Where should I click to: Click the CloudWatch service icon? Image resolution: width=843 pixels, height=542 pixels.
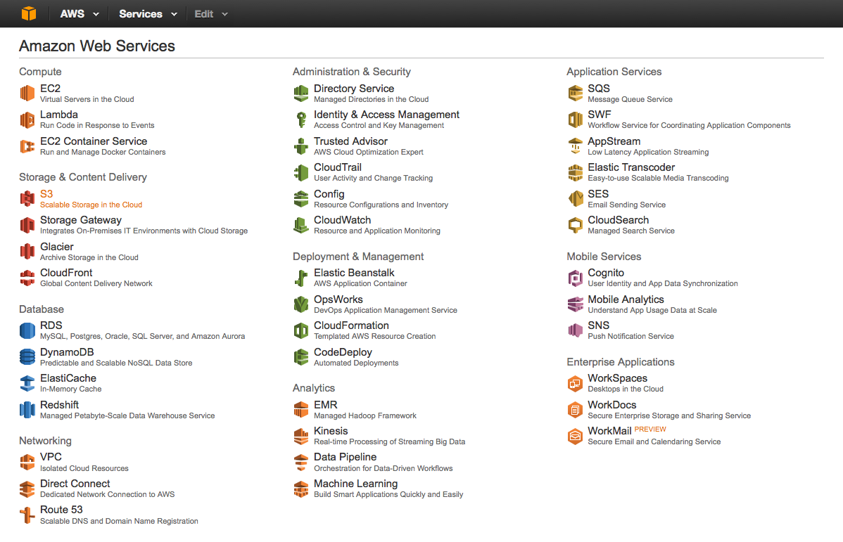301,225
